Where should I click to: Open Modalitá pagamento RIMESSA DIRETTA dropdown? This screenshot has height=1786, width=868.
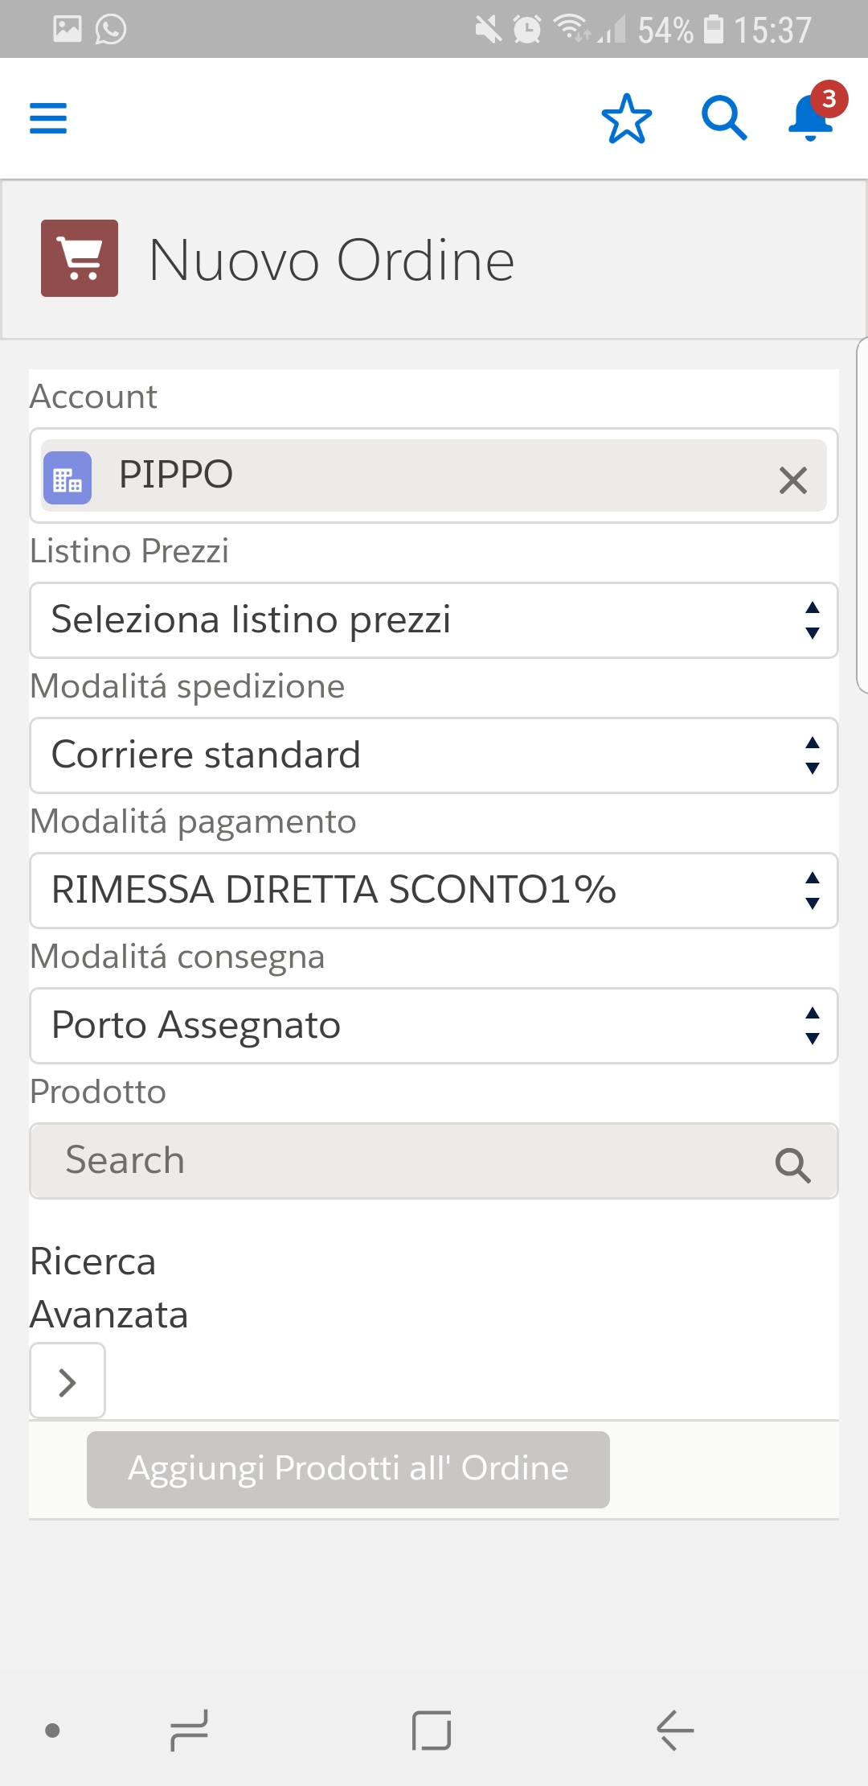434,891
